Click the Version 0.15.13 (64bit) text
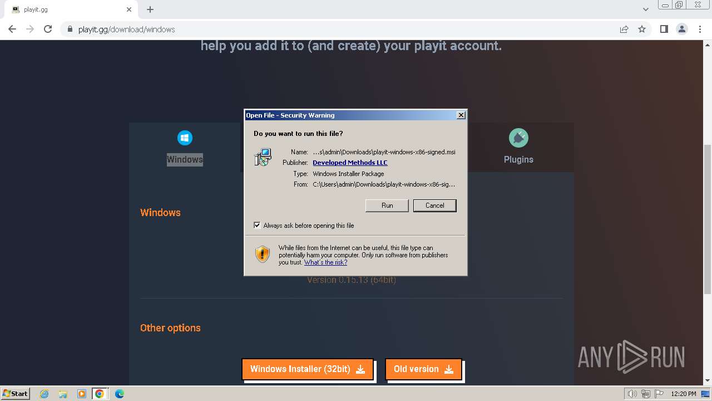This screenshot has height=401, width=712. tap(352, 280)
